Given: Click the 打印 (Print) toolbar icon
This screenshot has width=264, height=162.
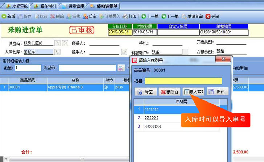Looking at the screenshot, I should coord(130,17).
